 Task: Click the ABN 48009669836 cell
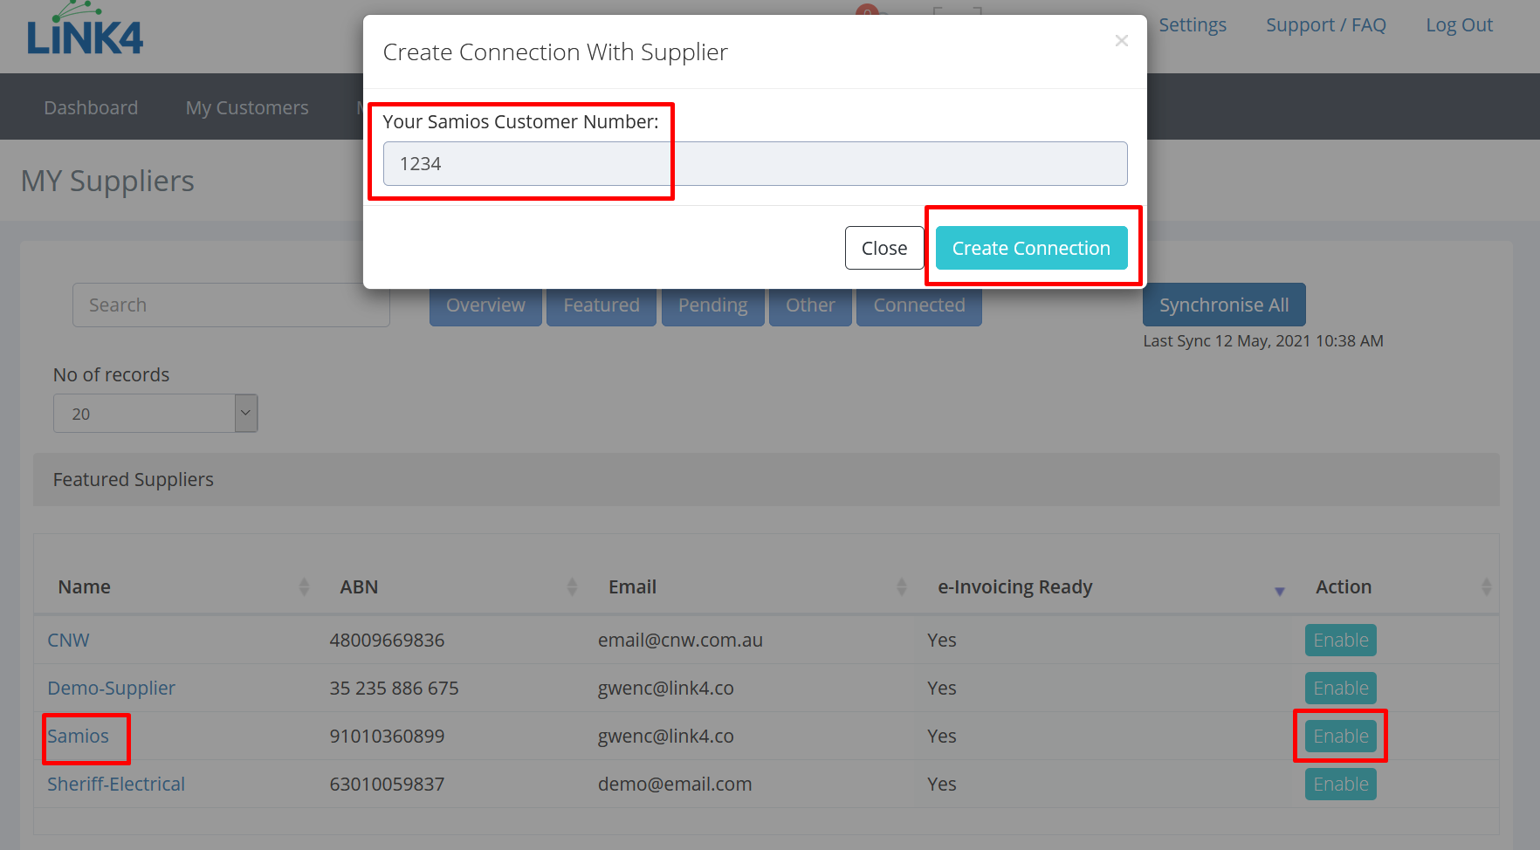pos(387,641)
